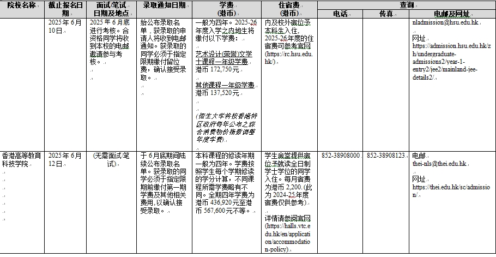Click fax number 852-38908123
Image resolution: width=496 pixels, height=257 pixels.
pos(386,156)
